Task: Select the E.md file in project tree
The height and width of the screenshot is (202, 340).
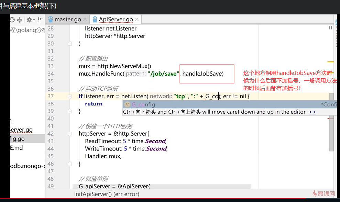Action: point(16,148)
